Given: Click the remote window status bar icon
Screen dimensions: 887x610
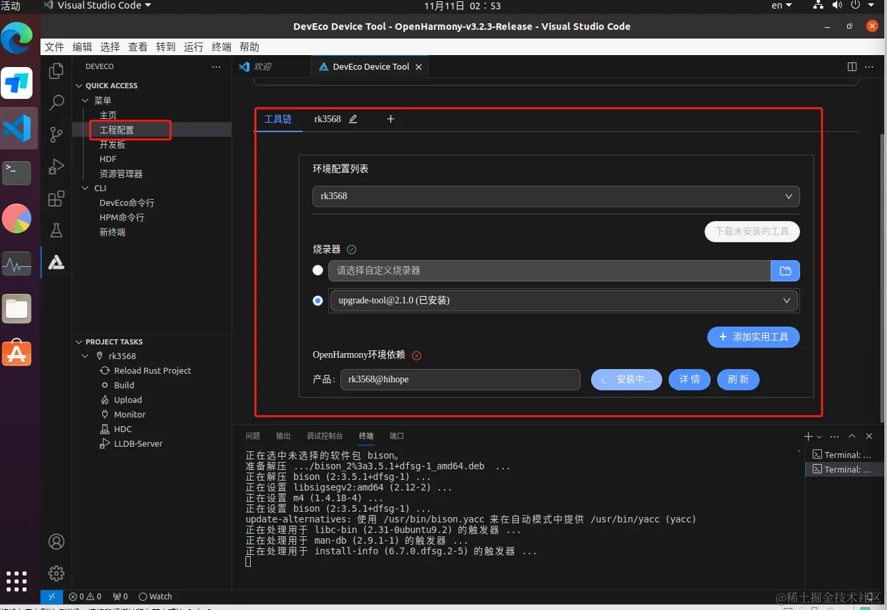Looking at the screenshot, I should pos(52,597).
